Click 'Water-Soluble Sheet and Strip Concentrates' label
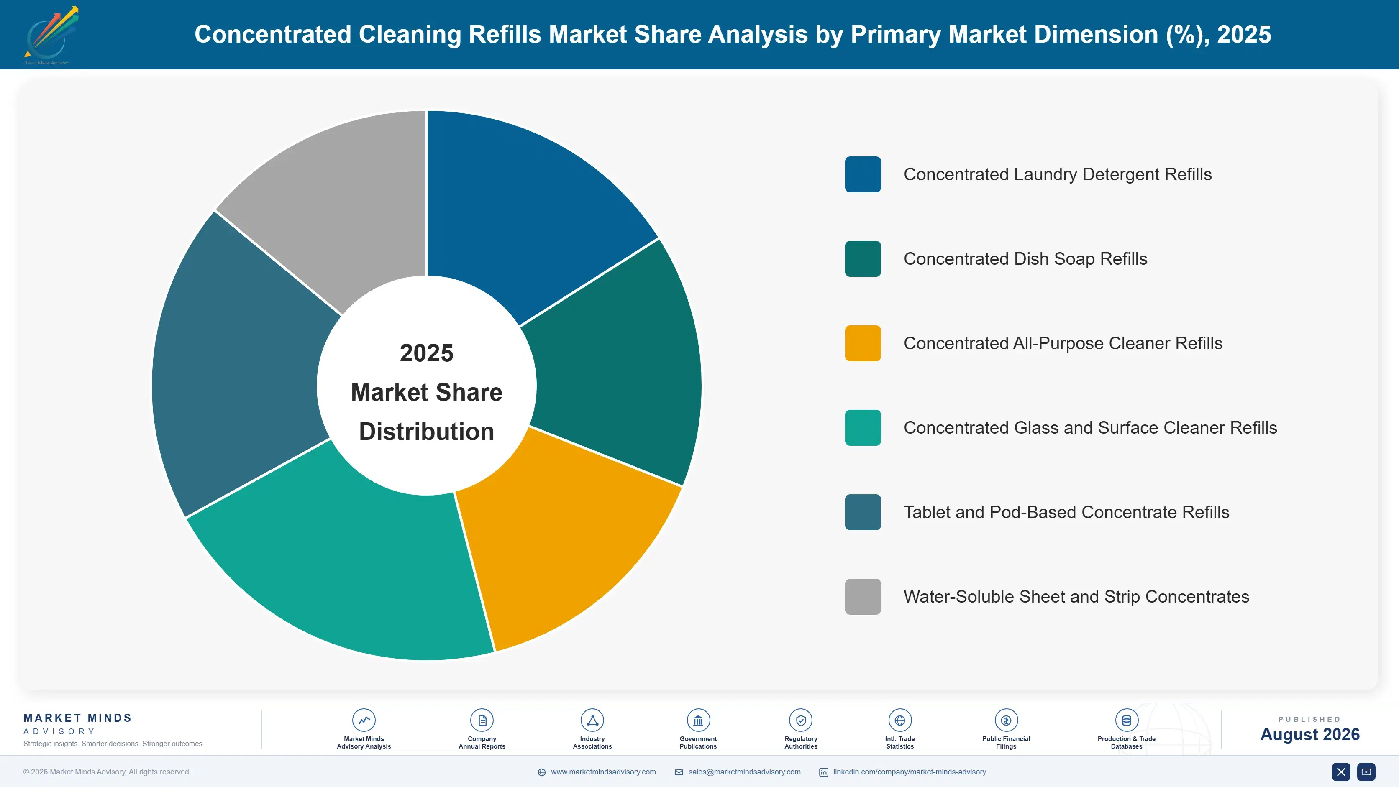Image resolution: width=1399 pixels, height=787 pixels. tap(1076, 596)
